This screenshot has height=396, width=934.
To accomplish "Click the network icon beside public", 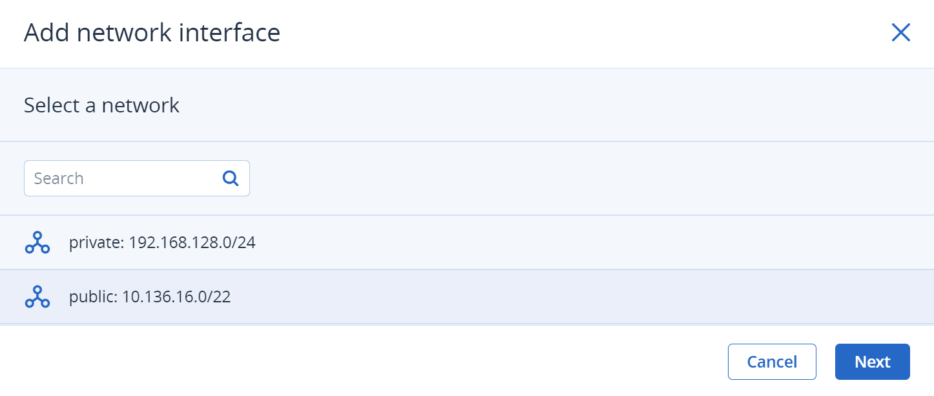I will [x=37, y=297].
